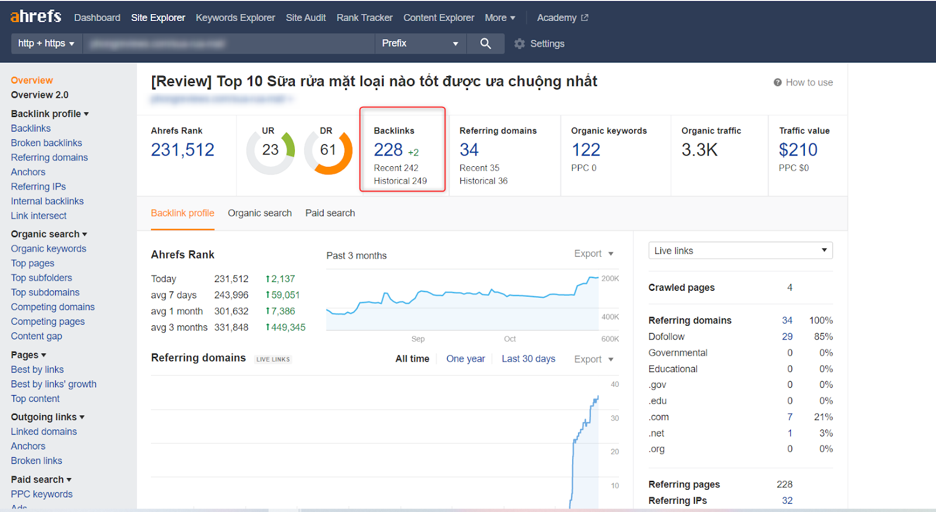Click the Crawled pages count 4
Screen dimensions: 936x512
790,288
